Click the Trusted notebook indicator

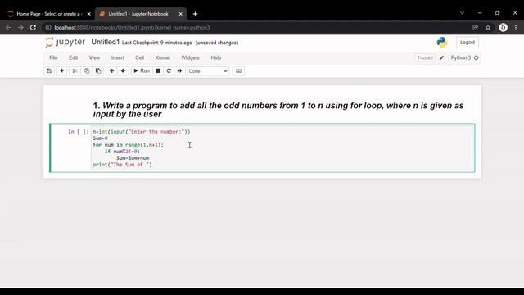click(425, 58)
